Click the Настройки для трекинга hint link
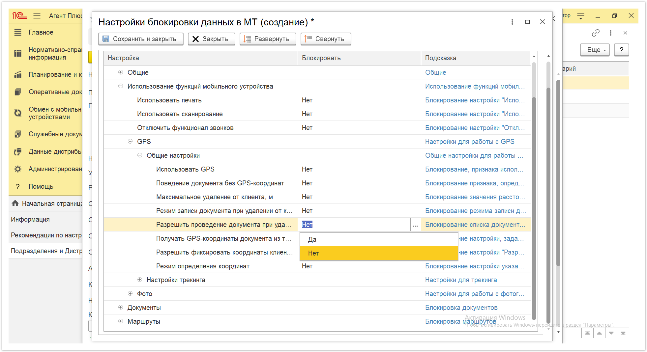 [461, 280]
